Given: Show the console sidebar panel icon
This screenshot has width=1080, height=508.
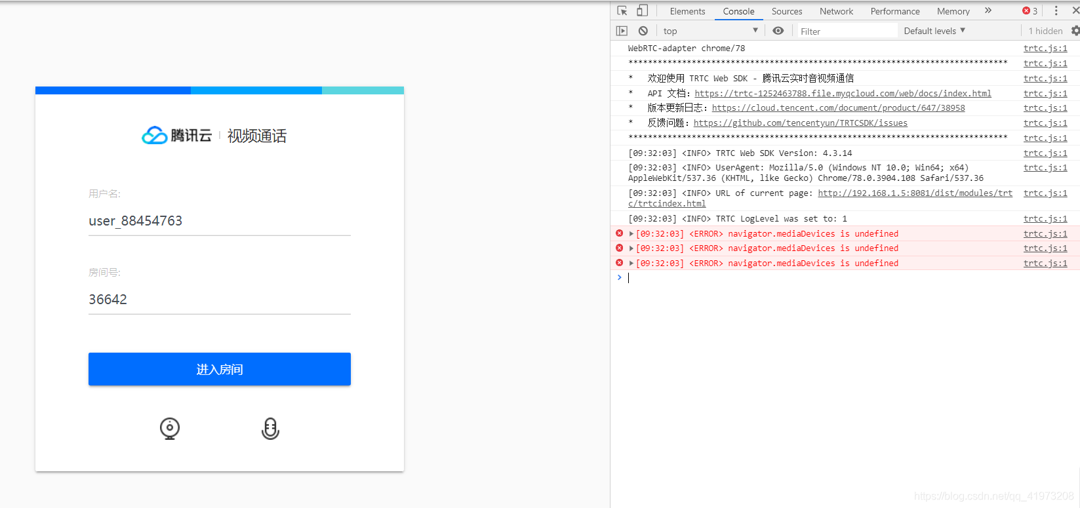Looking at the screenshot, I should coord(622,31).
